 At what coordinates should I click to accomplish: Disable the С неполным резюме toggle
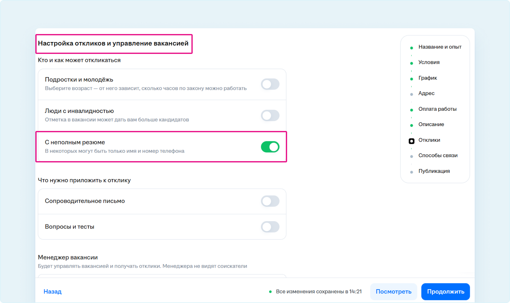270,147
